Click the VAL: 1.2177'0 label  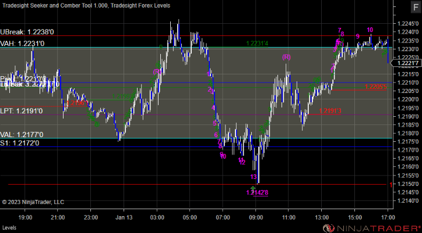tap(22, 134)
